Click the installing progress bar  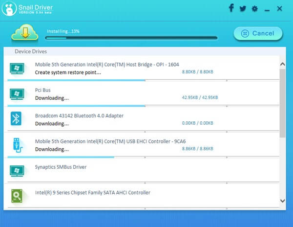point(131,38)
